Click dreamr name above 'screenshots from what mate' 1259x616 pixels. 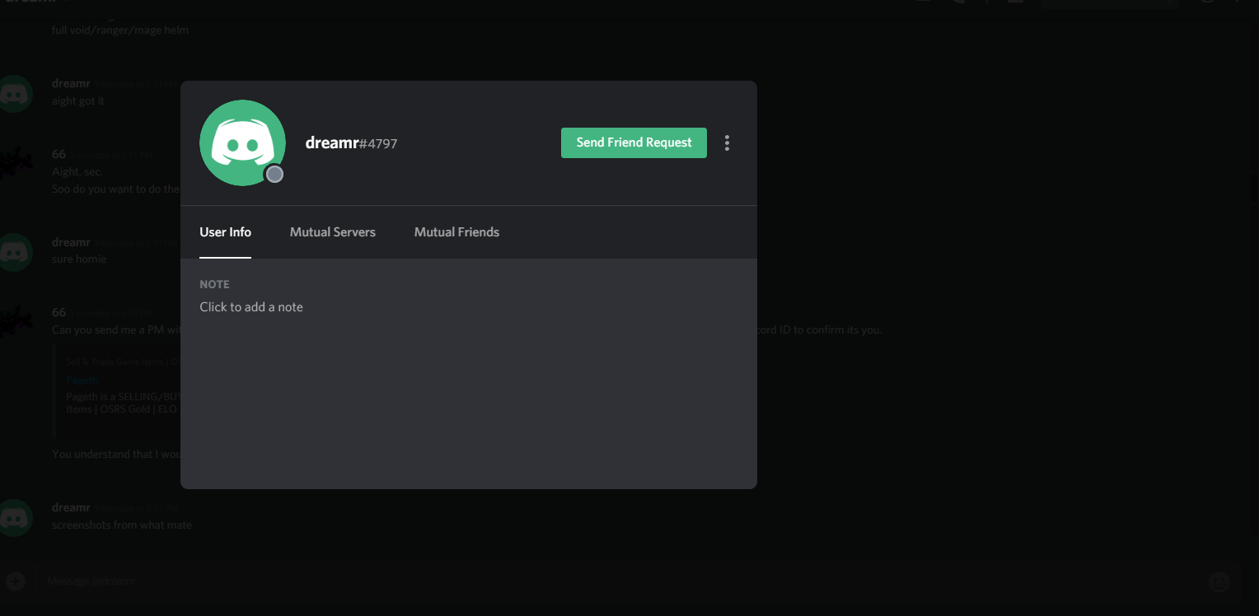[71, 507]
